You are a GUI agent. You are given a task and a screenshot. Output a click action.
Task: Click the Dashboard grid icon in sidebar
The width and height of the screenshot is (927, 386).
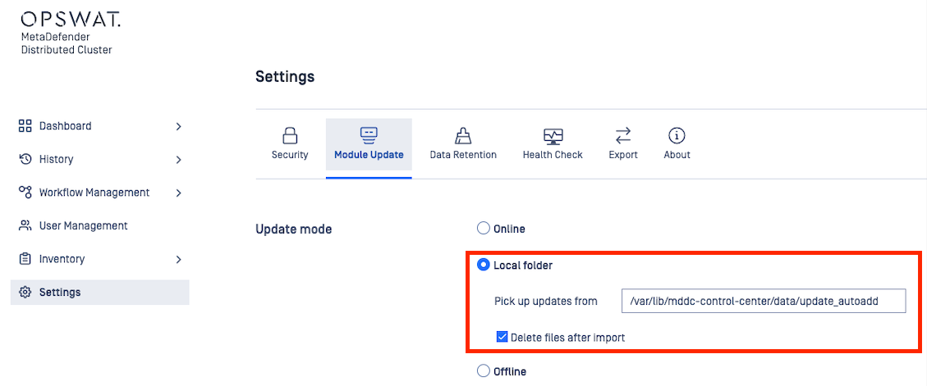(x=25, y=126)
